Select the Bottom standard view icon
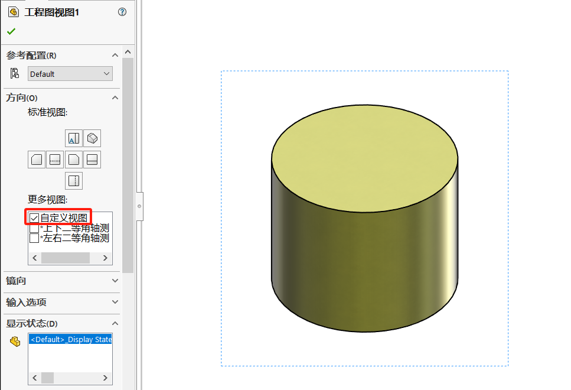Viewport: 571px width, 390px height. [74, 181]
